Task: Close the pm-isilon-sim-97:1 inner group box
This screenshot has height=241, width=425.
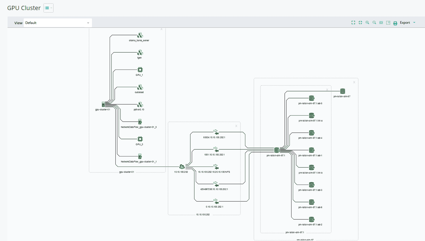Action: point(327,90)
